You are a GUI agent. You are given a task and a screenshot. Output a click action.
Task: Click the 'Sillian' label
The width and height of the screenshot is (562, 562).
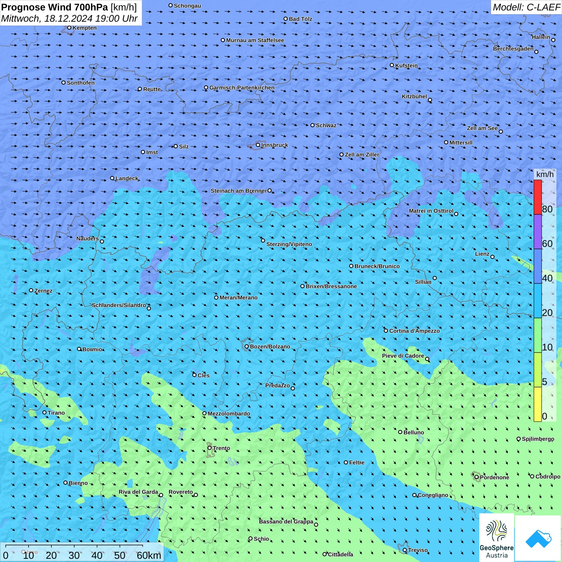point(423,282)
